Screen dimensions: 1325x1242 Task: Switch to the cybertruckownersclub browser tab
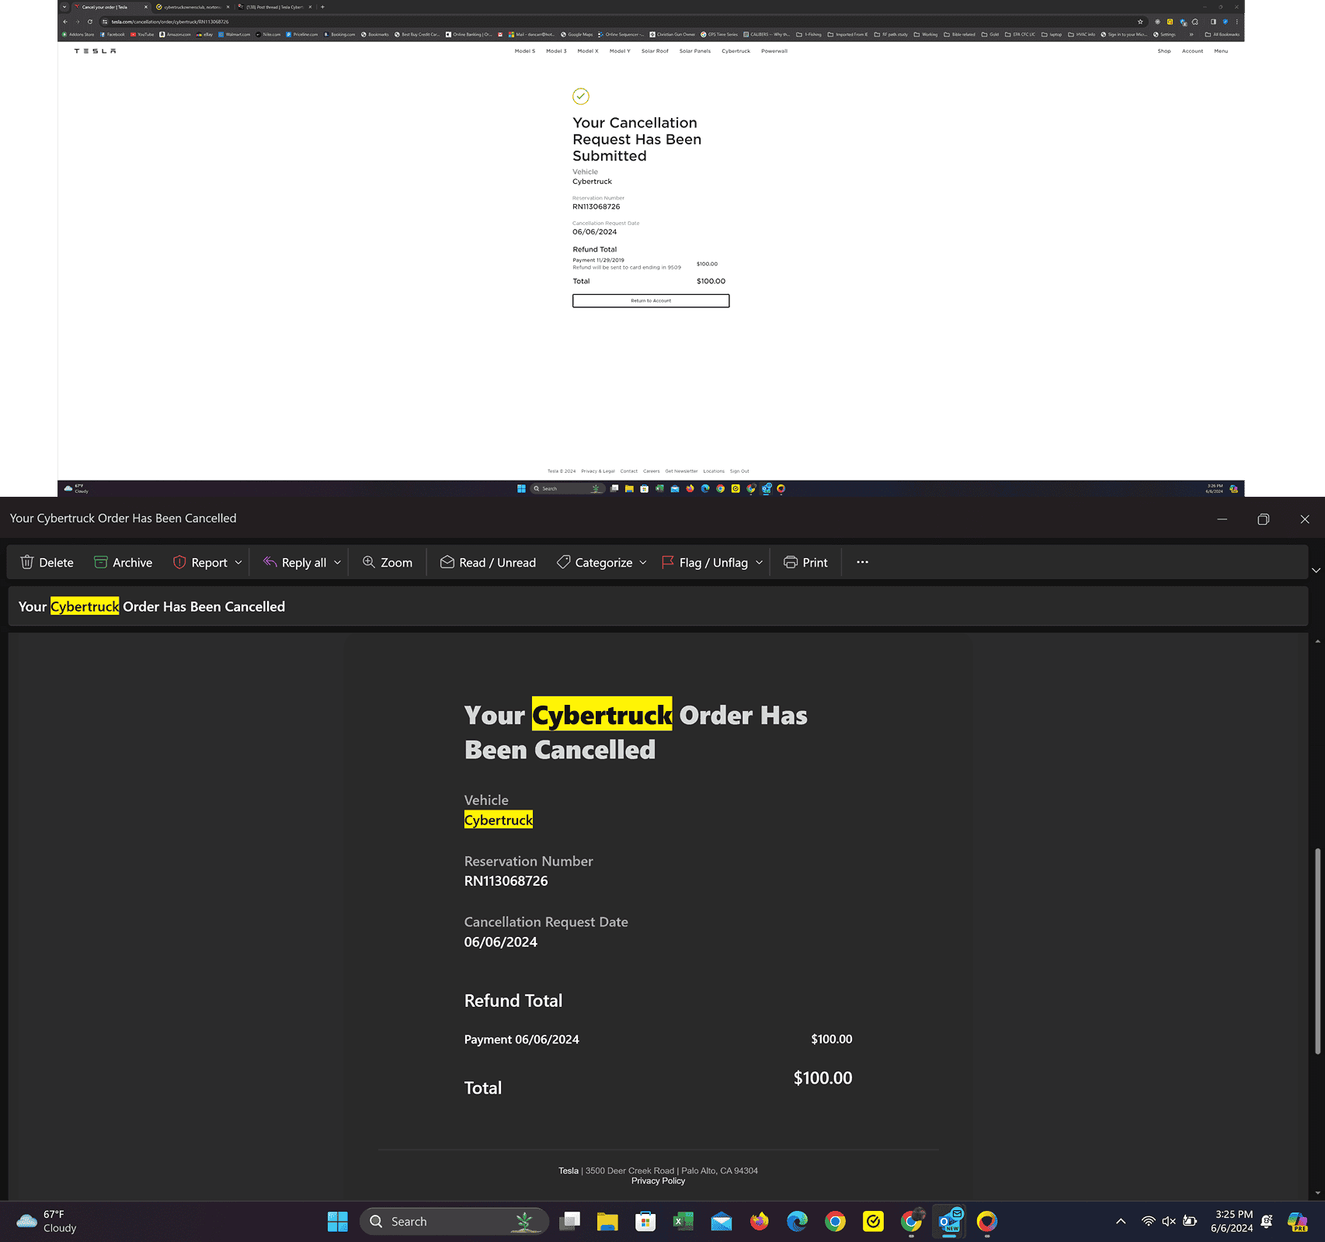191,7
